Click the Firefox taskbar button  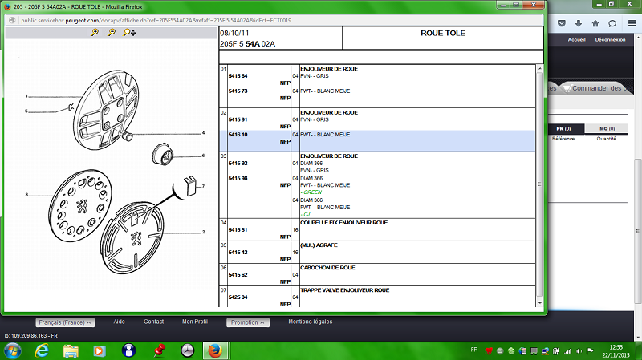[x=215, y=350]
